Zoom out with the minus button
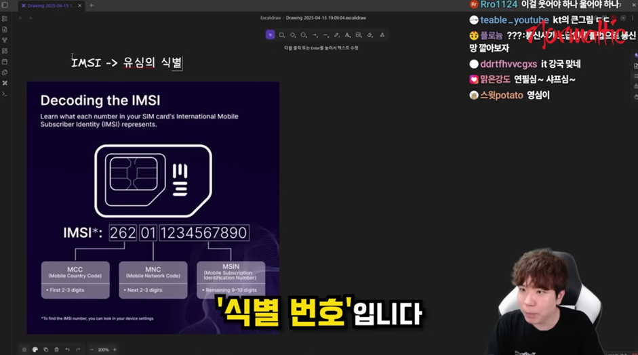The image size is (638, 355). pyautogui.click(x=92, y=350)
